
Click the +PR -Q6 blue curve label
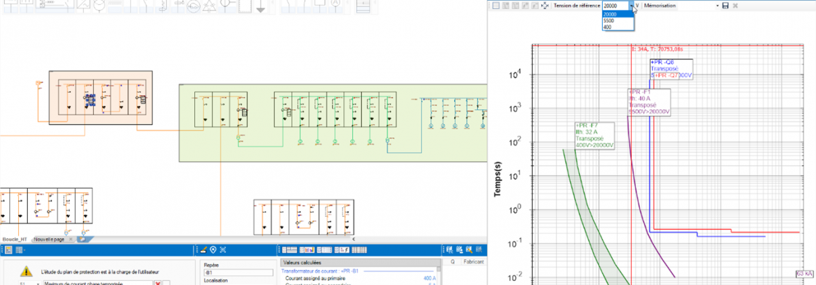(x=672, y=68)
